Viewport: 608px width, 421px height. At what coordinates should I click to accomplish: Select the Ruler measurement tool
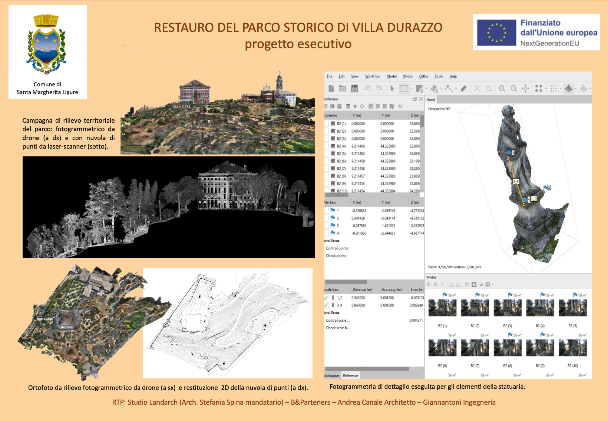(x=463, y=88)
